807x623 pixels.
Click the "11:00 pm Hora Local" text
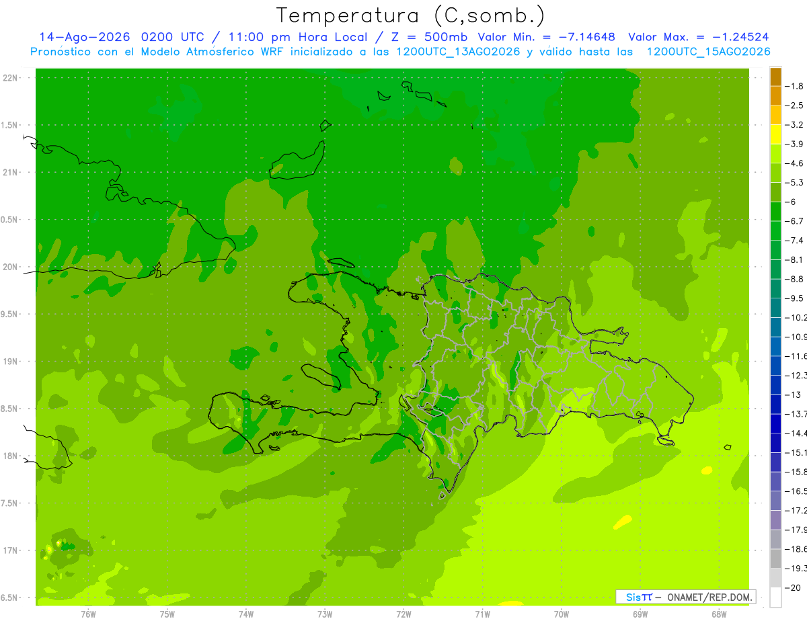(x=299, y=37)
